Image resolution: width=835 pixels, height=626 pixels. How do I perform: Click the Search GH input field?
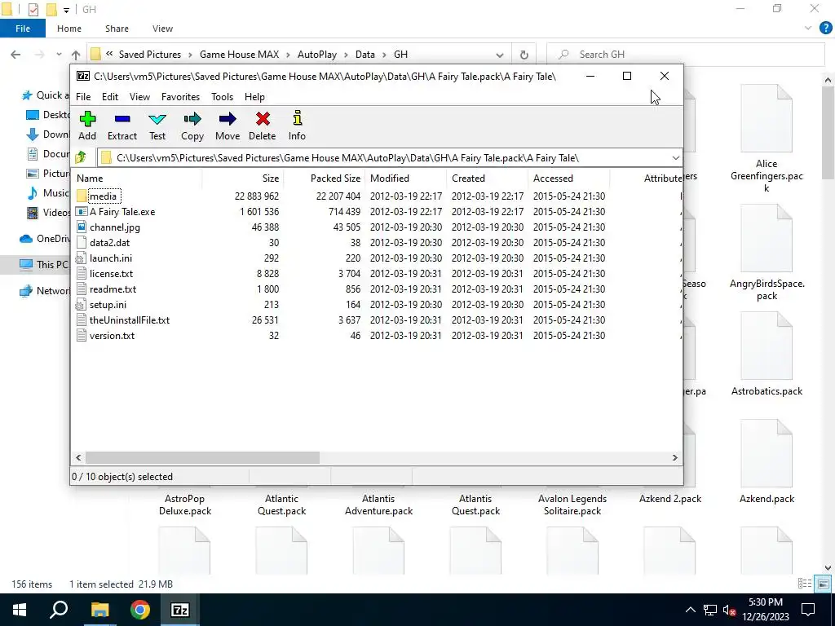click(x=686, y=55)
